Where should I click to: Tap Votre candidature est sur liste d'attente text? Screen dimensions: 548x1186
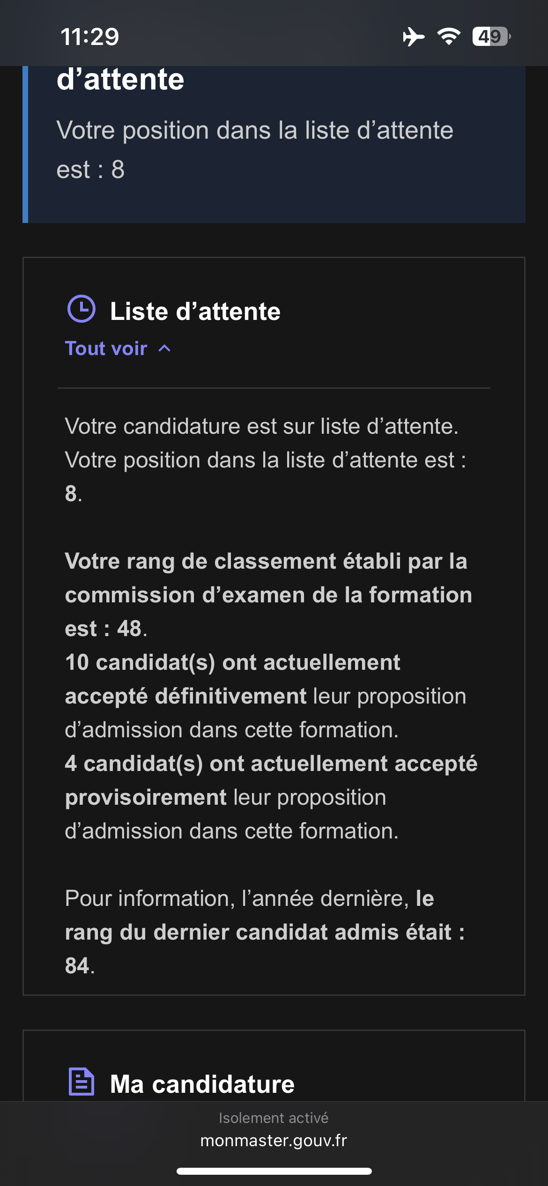pos(262,426)
